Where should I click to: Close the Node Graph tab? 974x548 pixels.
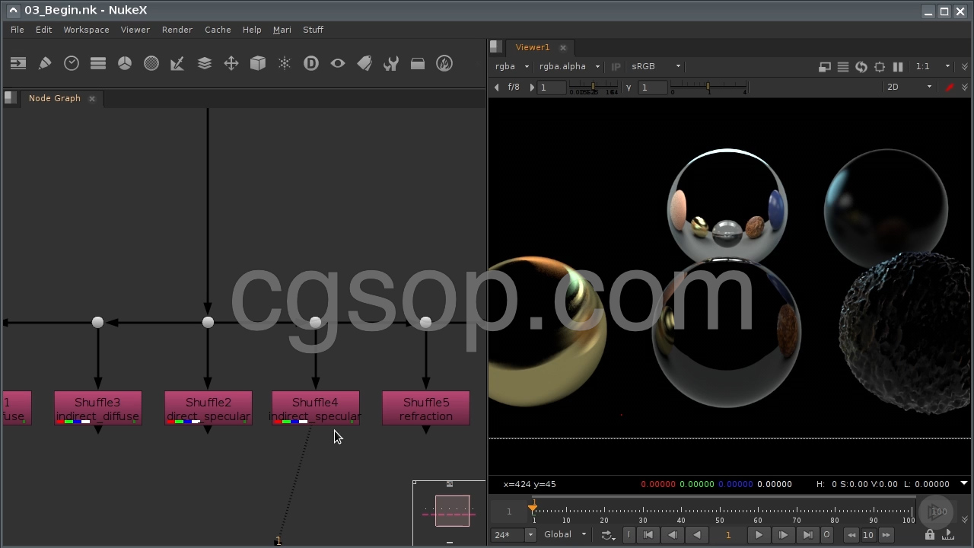92,98
